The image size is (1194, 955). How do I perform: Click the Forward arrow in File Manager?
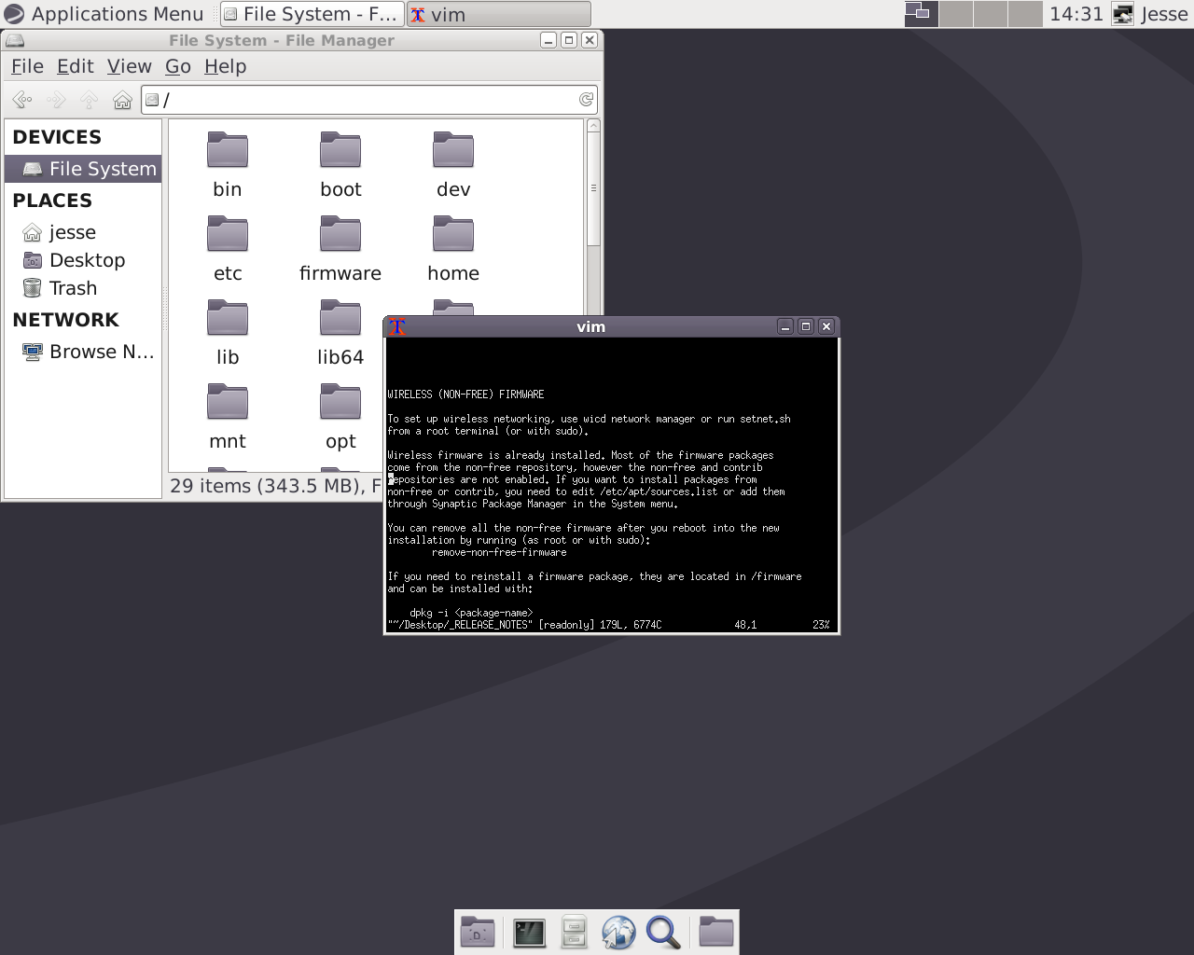(x=56, y=100)
